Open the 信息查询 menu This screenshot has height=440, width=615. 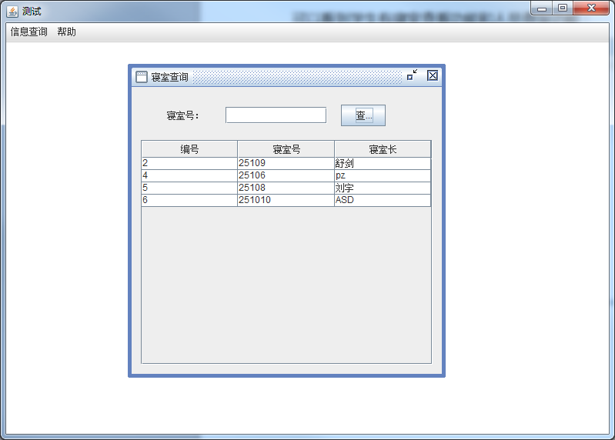coord(28,32)
